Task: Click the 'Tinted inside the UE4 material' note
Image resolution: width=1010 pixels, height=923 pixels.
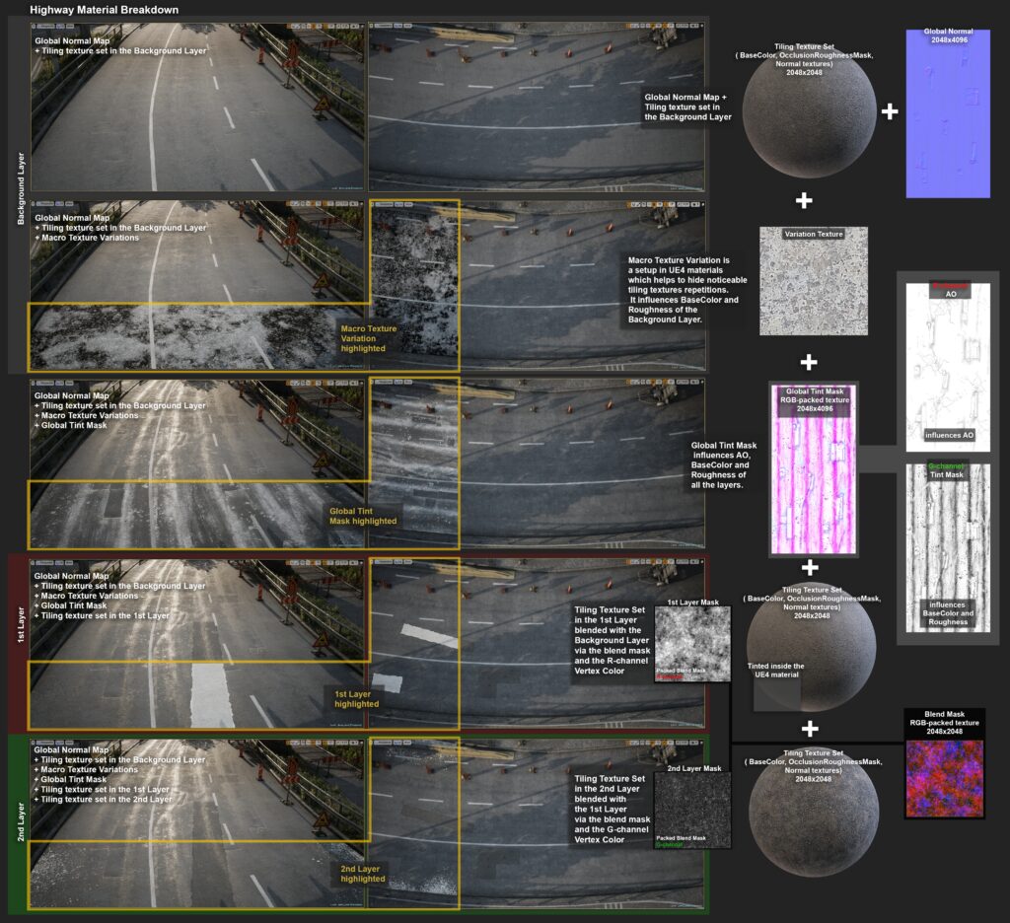Action: tap(776, 671)
